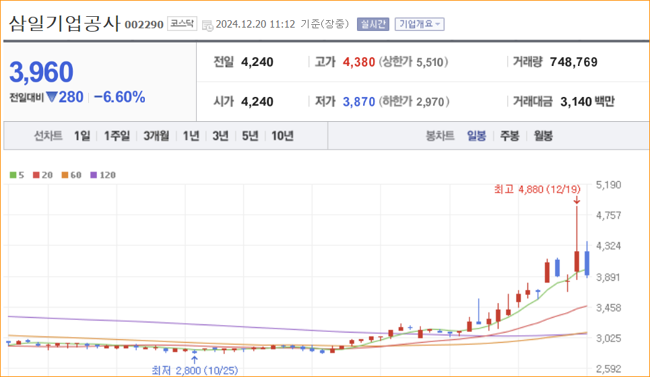This screenshot has height=377, width=650.
Task: Switch to the 월봉 candlestick chart
Action: pos(543,135)
